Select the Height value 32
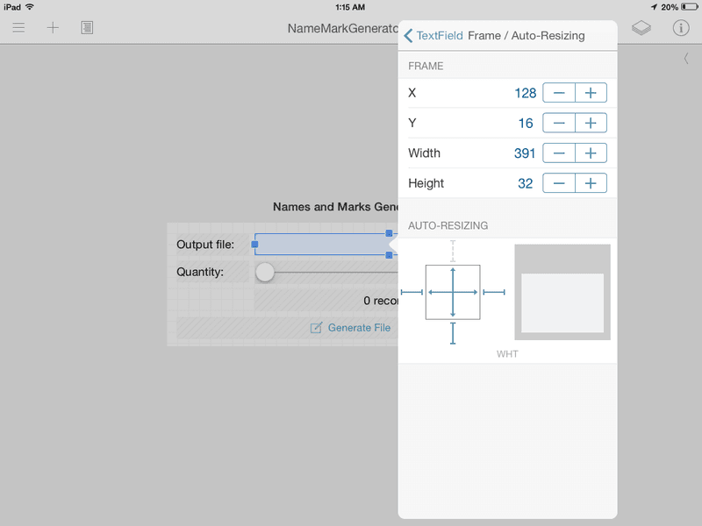 [x=525, y=183]
